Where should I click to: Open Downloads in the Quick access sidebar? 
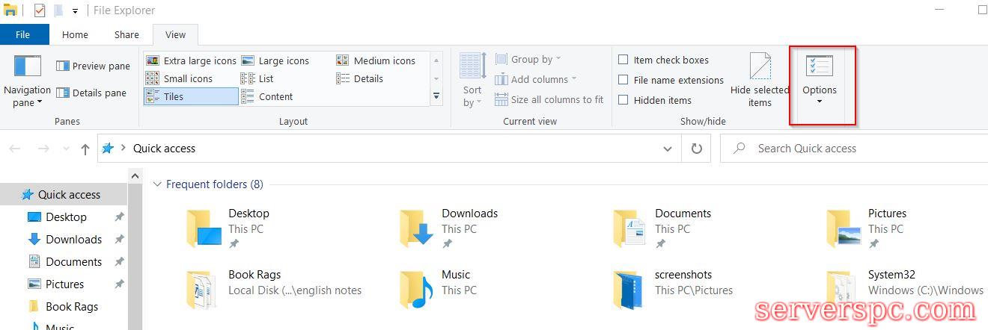point(73,240)
